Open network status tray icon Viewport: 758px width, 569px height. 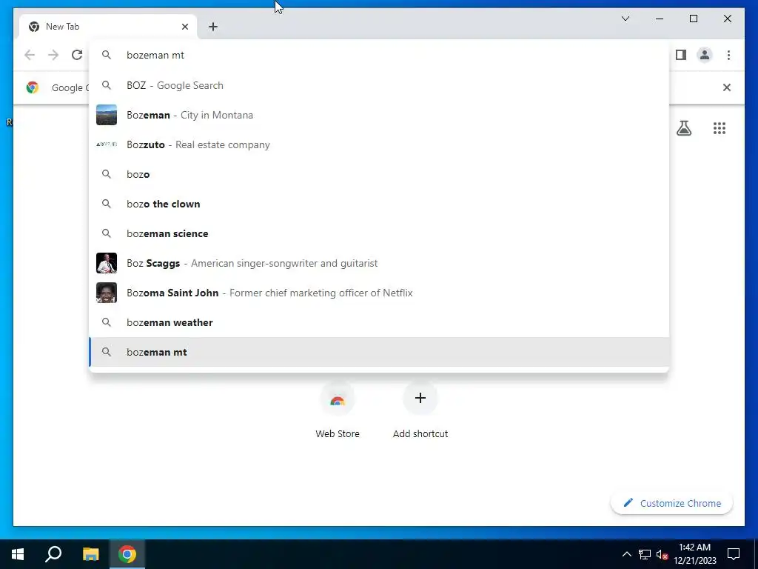click(x=645, y=554)
